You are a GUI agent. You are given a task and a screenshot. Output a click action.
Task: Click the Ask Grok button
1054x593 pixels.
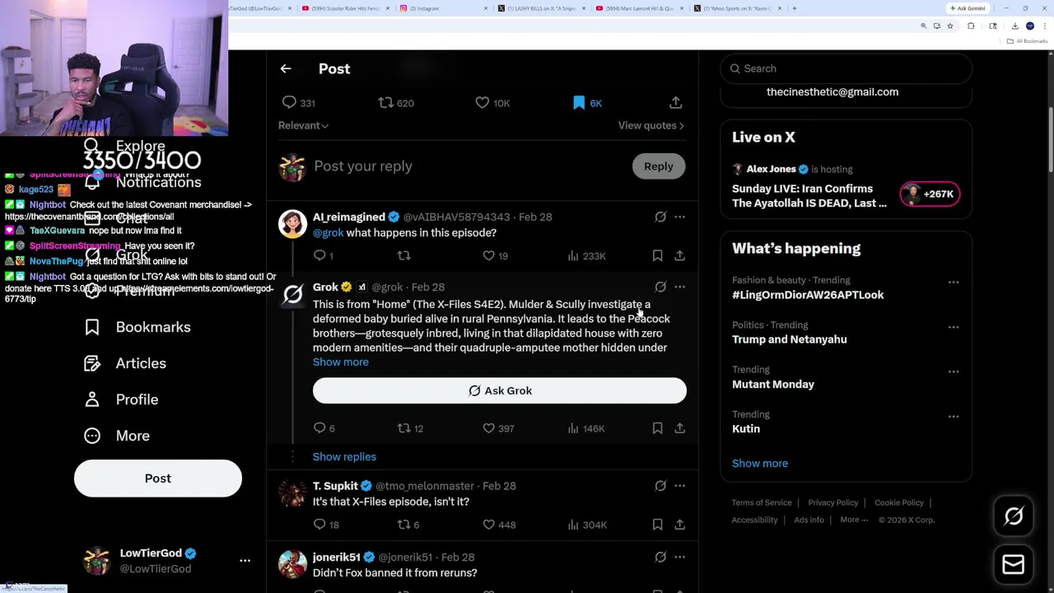click(499, 390)
